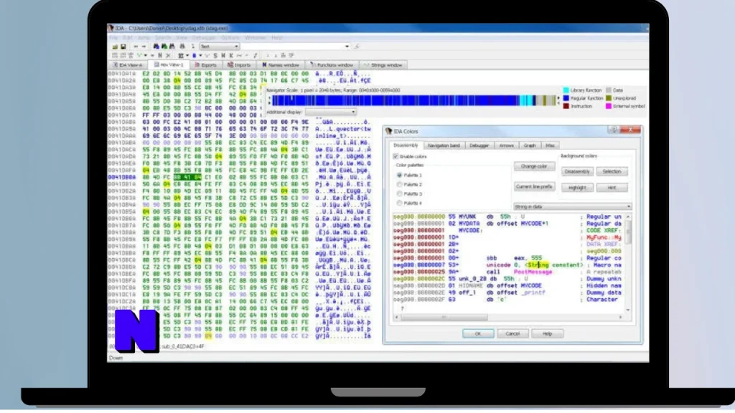
Task: Click the Disassembly background color button
Action: coord(577,171)
